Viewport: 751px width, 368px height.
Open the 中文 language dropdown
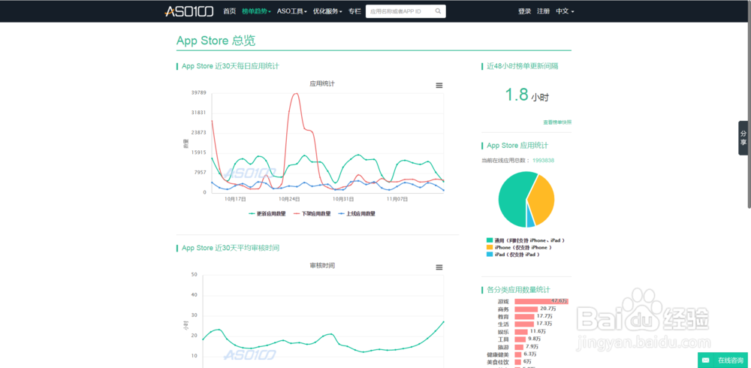[565, 11]
